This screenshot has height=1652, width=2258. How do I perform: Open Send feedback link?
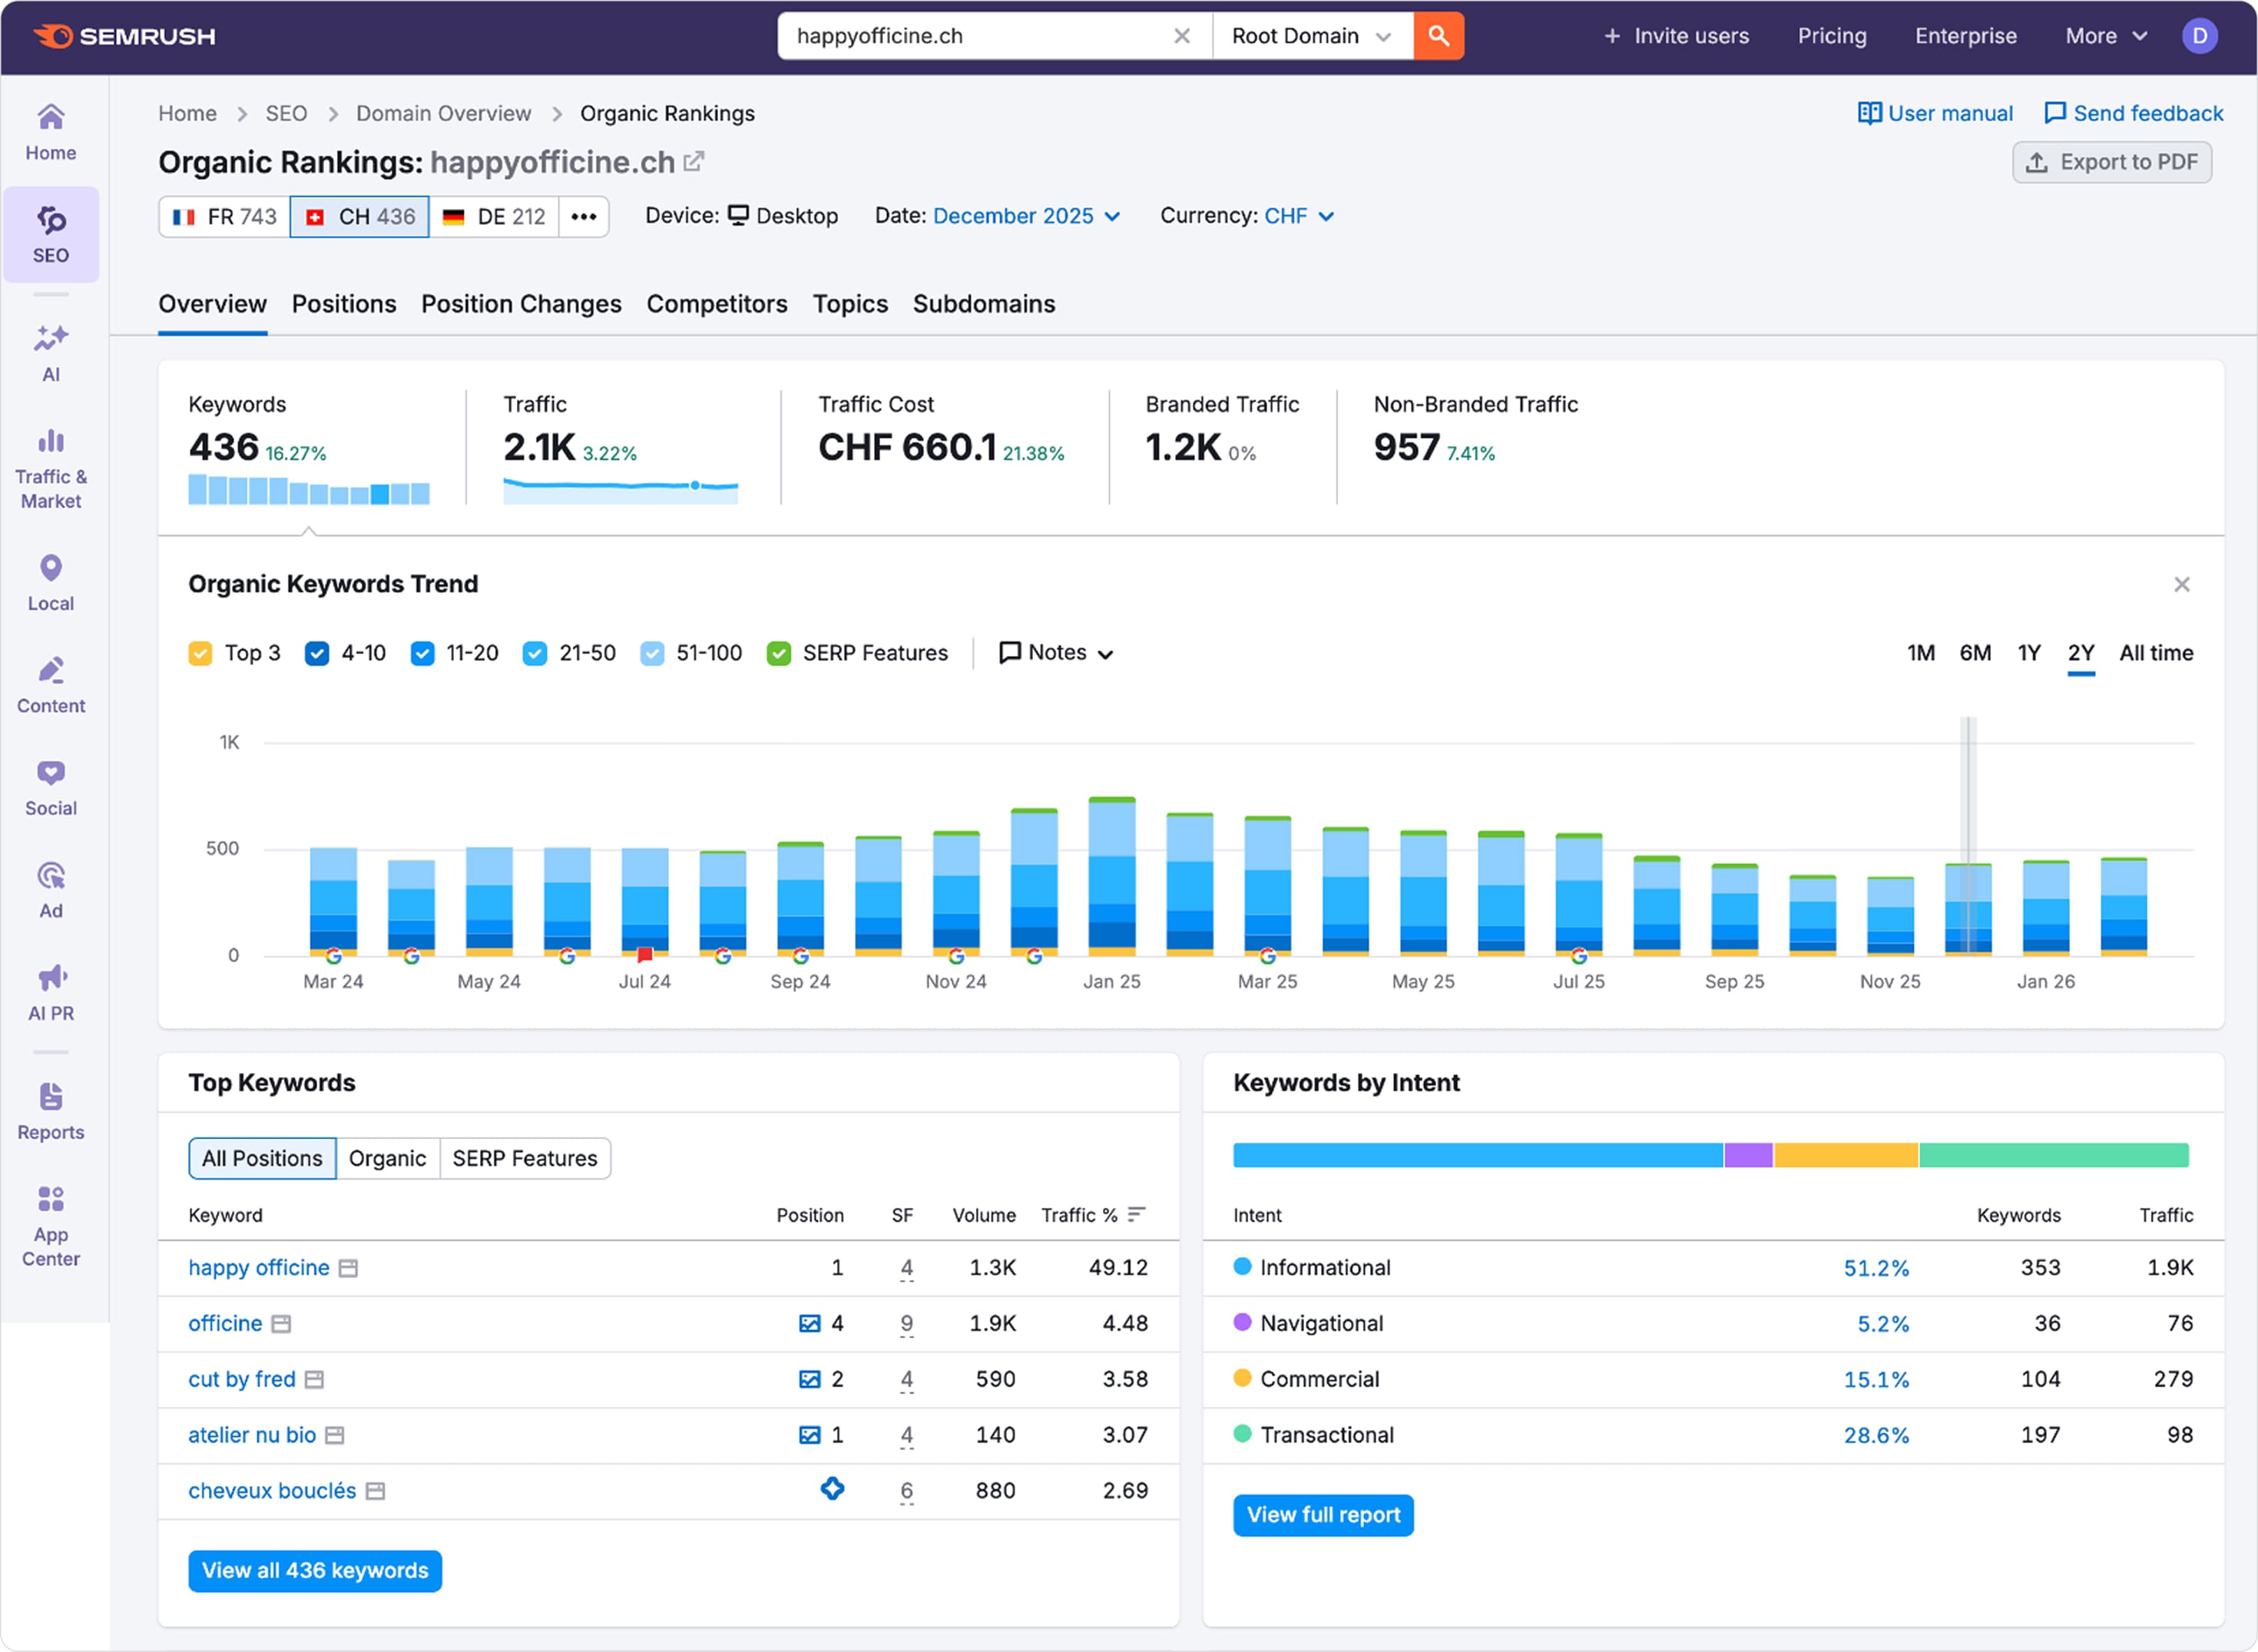click(x=2134, y=113)
